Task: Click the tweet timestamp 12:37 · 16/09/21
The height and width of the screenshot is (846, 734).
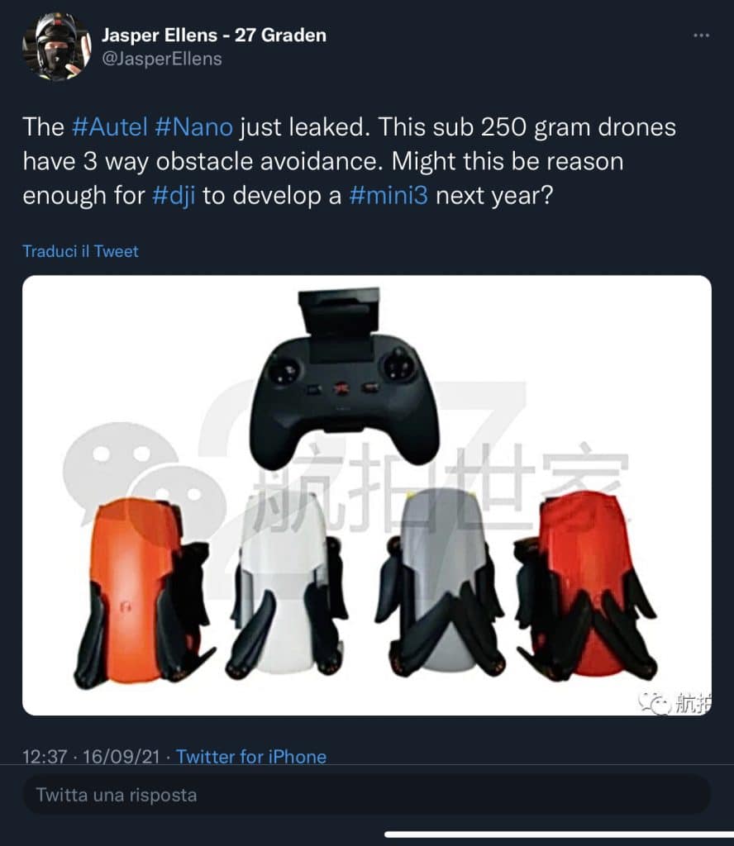Action: [91, 757]
